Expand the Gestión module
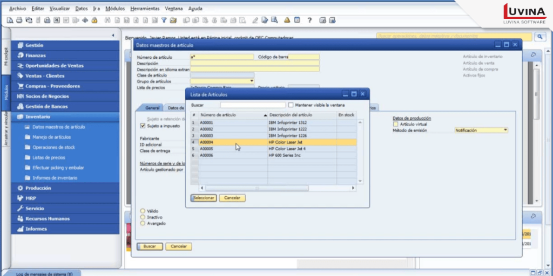553x276 pixels. (x=65, y=45)
